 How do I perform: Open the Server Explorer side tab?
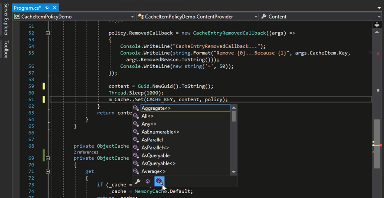pos(6,19)
